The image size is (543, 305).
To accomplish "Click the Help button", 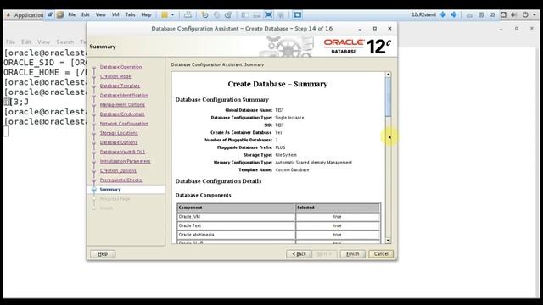I will pos(103,254).
